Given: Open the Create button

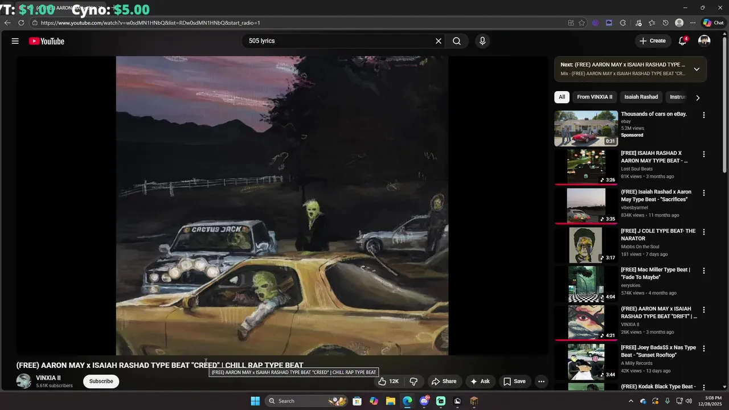Looking at the screenshot, I should [653, 41].
